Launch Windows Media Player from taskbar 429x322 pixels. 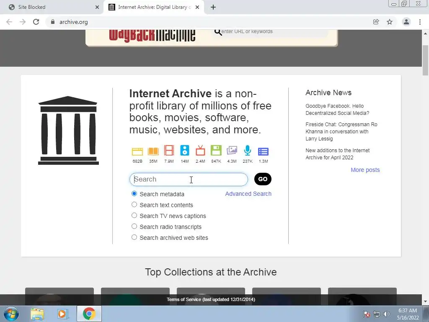63,314
